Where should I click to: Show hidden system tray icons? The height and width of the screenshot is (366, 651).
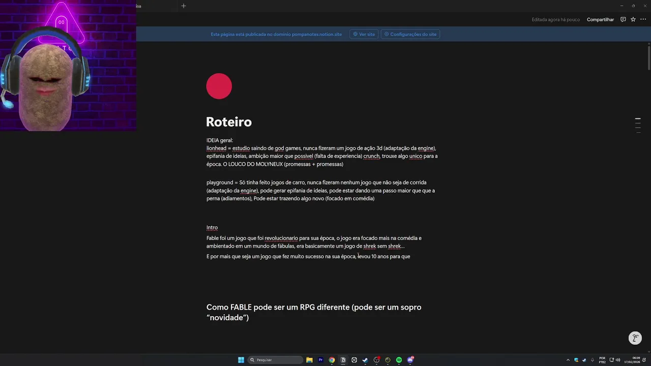pos(568,360)
